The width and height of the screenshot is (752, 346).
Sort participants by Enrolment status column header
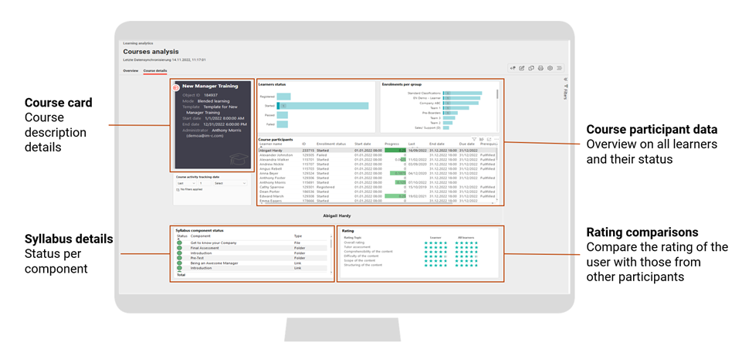click(330, 144)
